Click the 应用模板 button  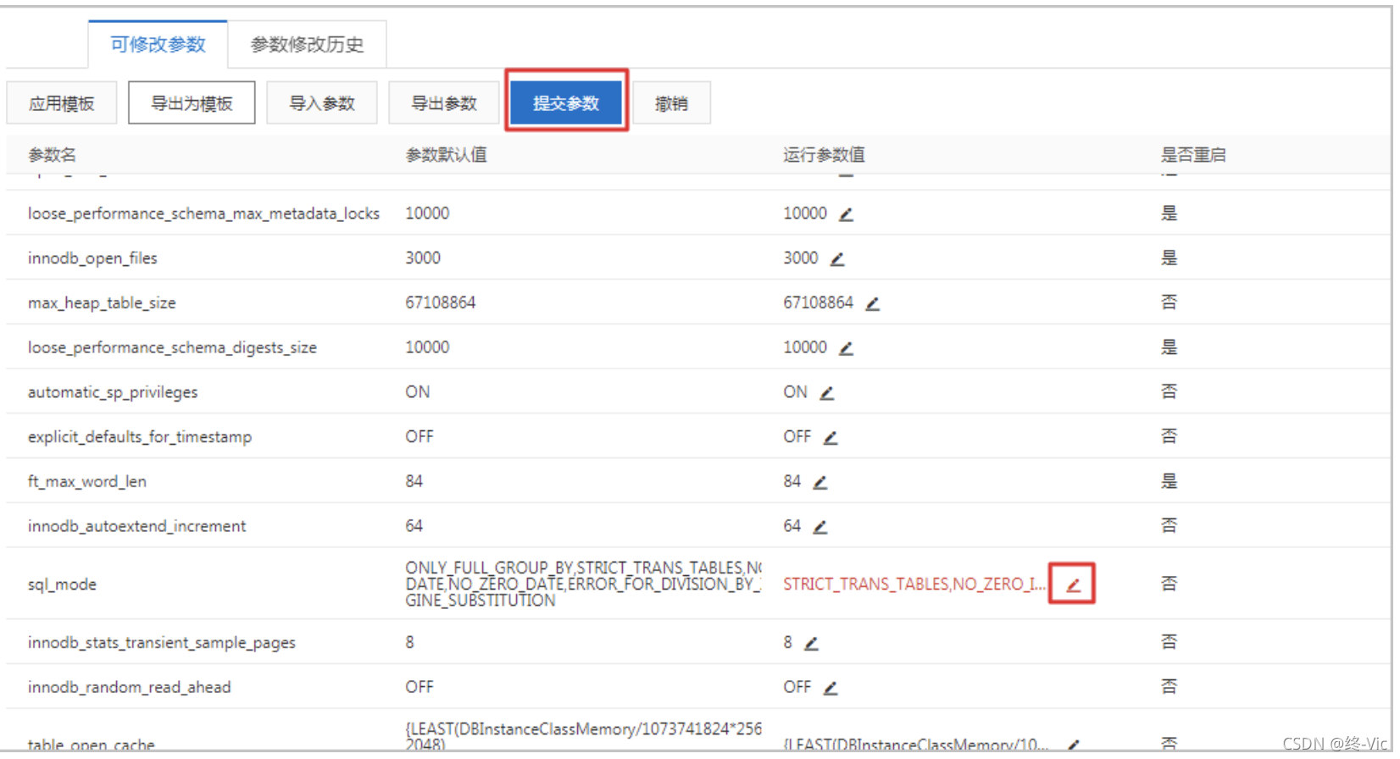coord(62,103)
